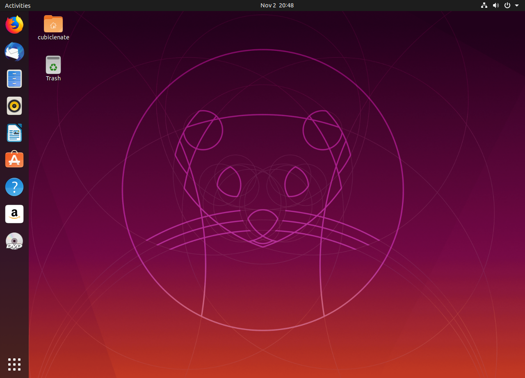525x378 pixels.
Task: Open the Thunderbird mail client
Action: (14, 52)
